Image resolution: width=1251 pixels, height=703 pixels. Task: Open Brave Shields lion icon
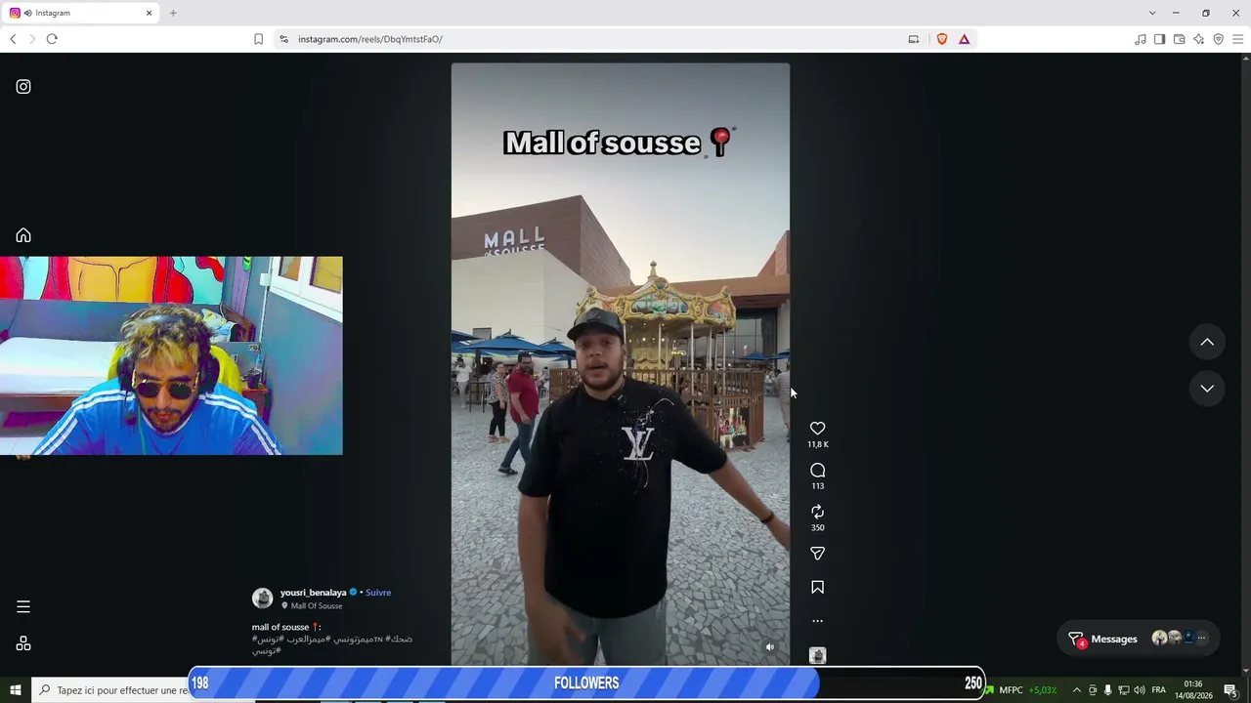coord(942,39)
